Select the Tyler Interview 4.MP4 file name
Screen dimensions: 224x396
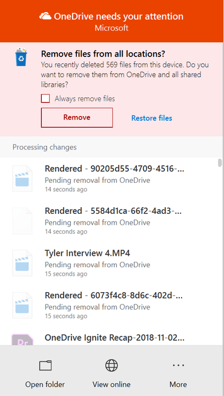(87, 253)
